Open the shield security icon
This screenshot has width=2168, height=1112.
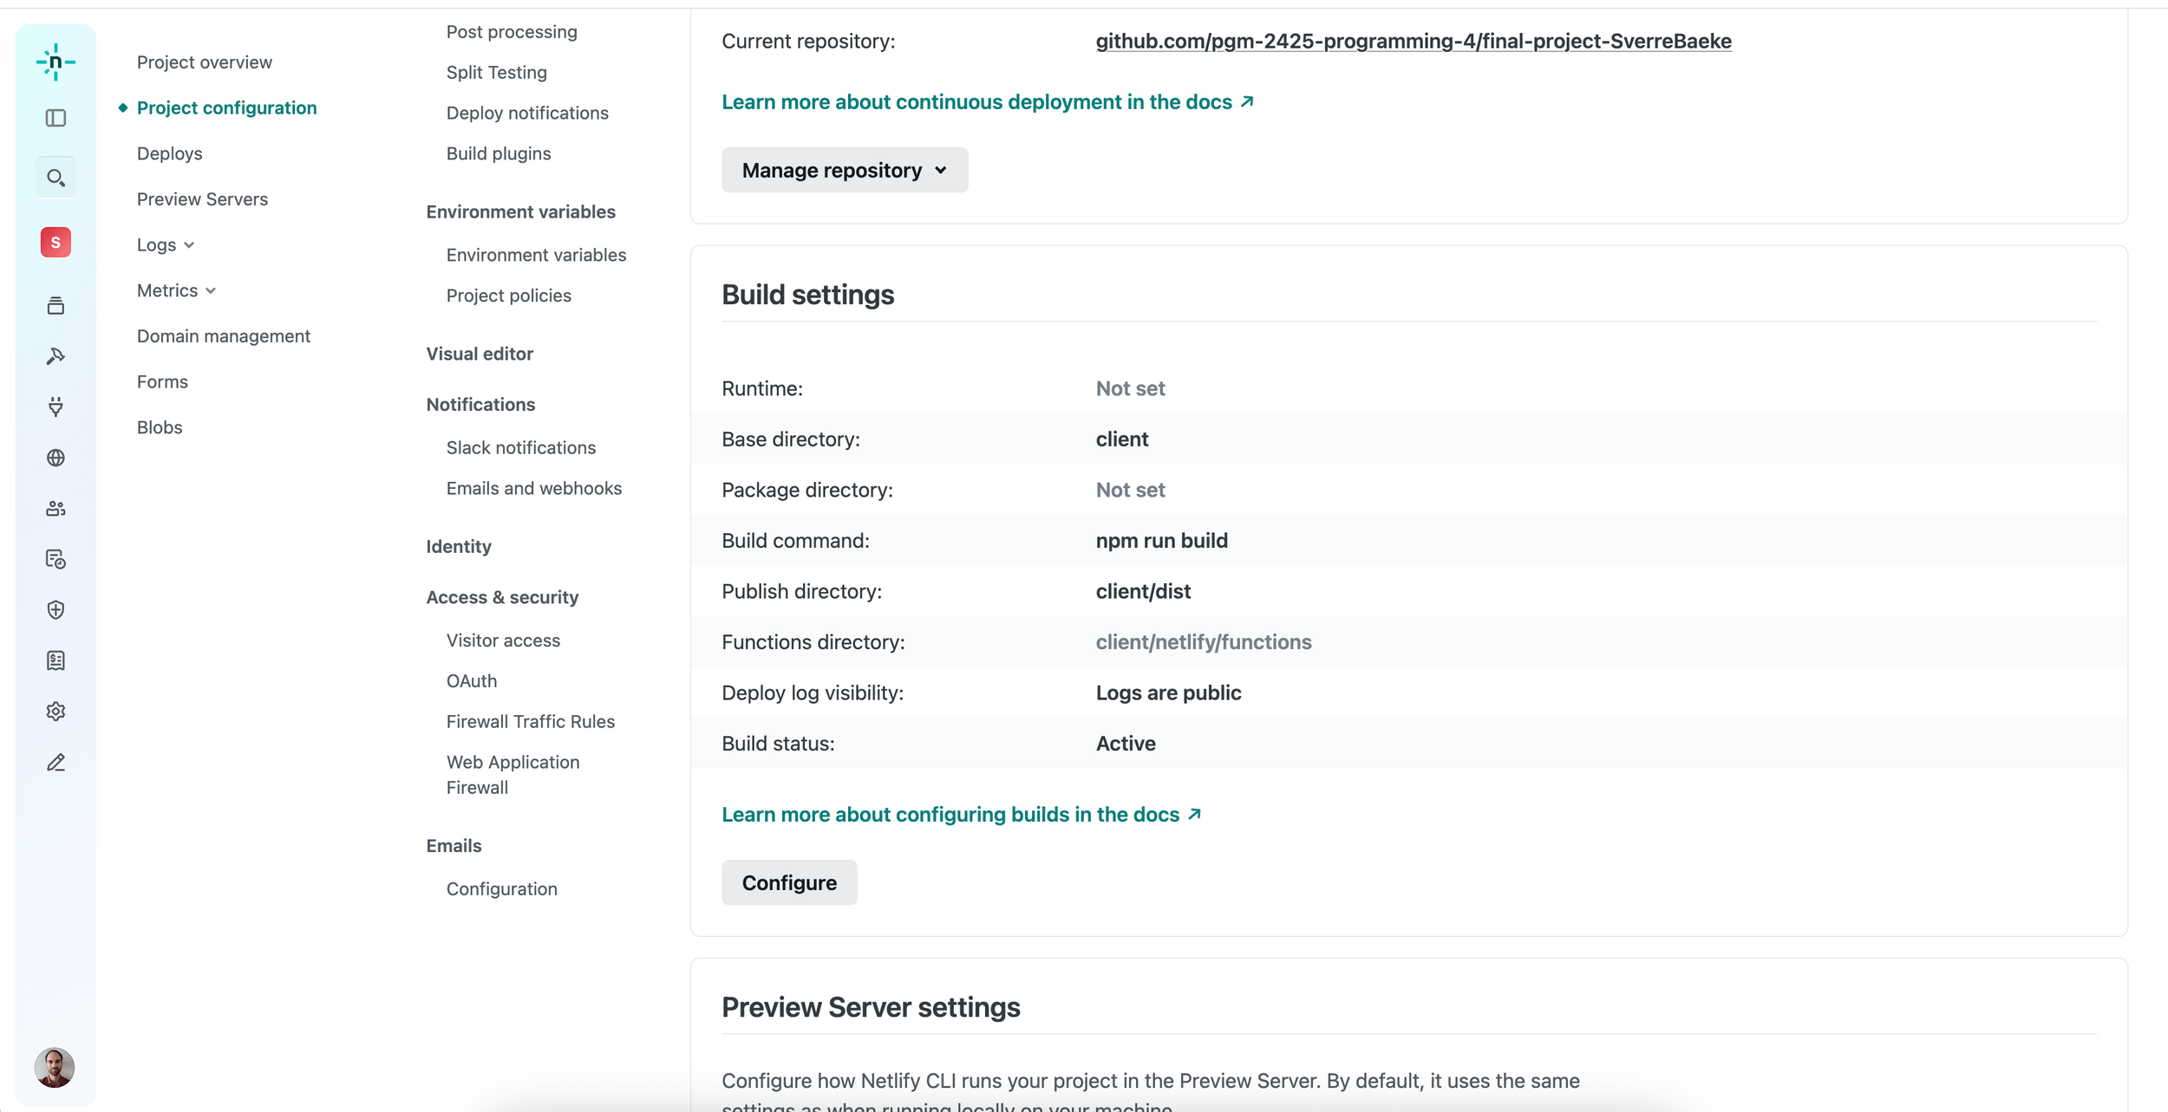56,610
